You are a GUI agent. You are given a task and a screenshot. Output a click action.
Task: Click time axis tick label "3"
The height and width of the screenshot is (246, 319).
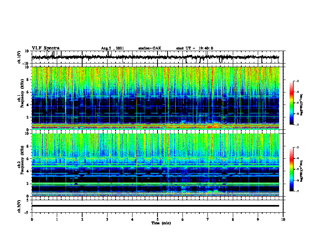107,219
